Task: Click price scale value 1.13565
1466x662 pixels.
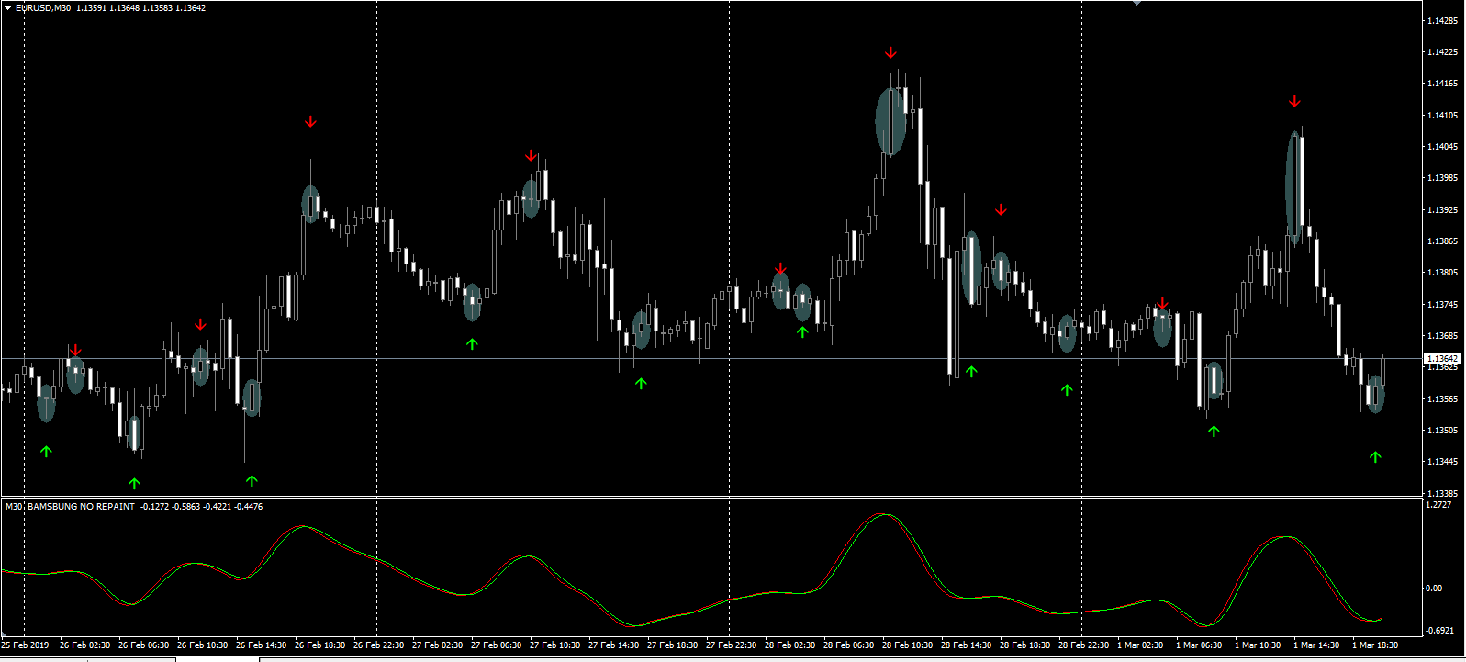Action: 1442,399
